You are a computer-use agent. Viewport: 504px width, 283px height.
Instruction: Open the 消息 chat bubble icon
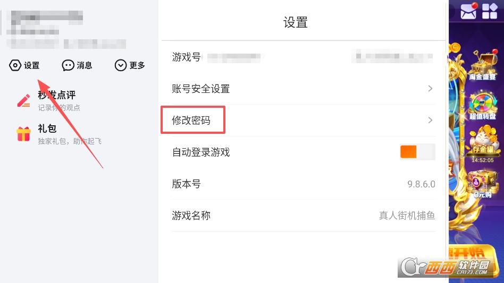point(68,65)
